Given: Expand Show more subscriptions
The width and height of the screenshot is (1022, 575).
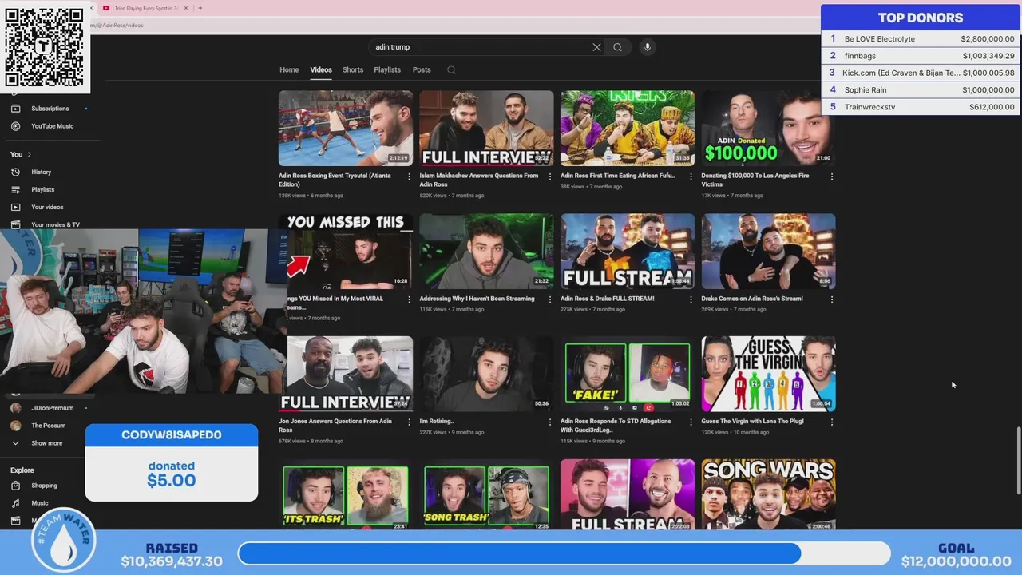Looking at the screenshot, I should (x=46, y=443).
